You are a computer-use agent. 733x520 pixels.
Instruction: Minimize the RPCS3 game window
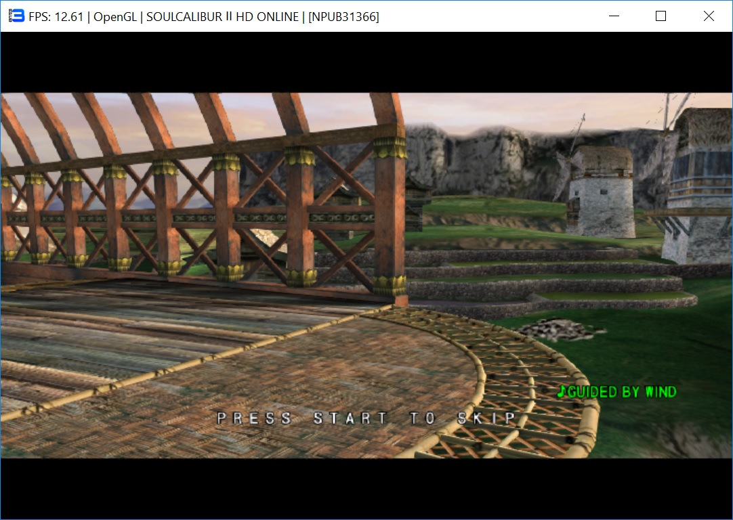click(614, 16)
